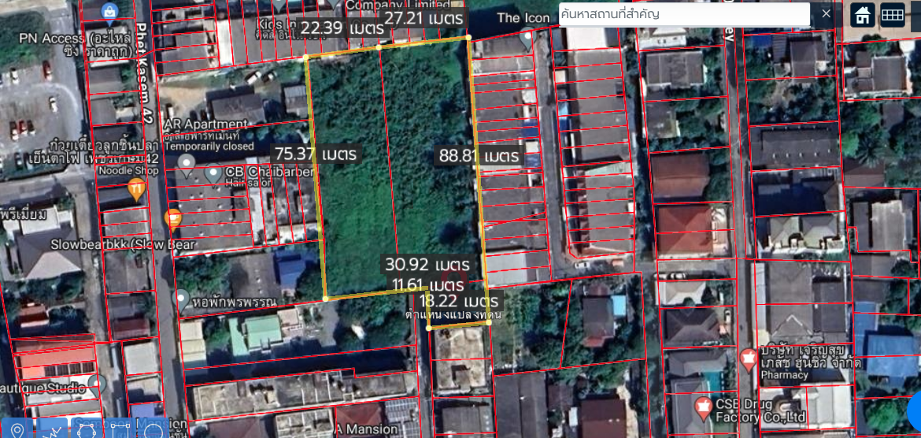Select the CSB Drug Factory red marker
Viewport: 921px width, 438px height.
704,407
